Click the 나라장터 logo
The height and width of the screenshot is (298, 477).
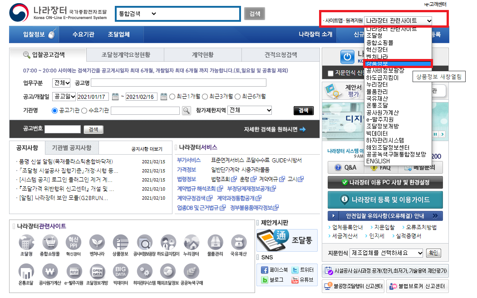pos(58,13)
